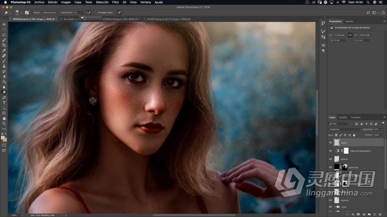
Task: Select the Horizontal Type tool
Action: coord(4,103)
